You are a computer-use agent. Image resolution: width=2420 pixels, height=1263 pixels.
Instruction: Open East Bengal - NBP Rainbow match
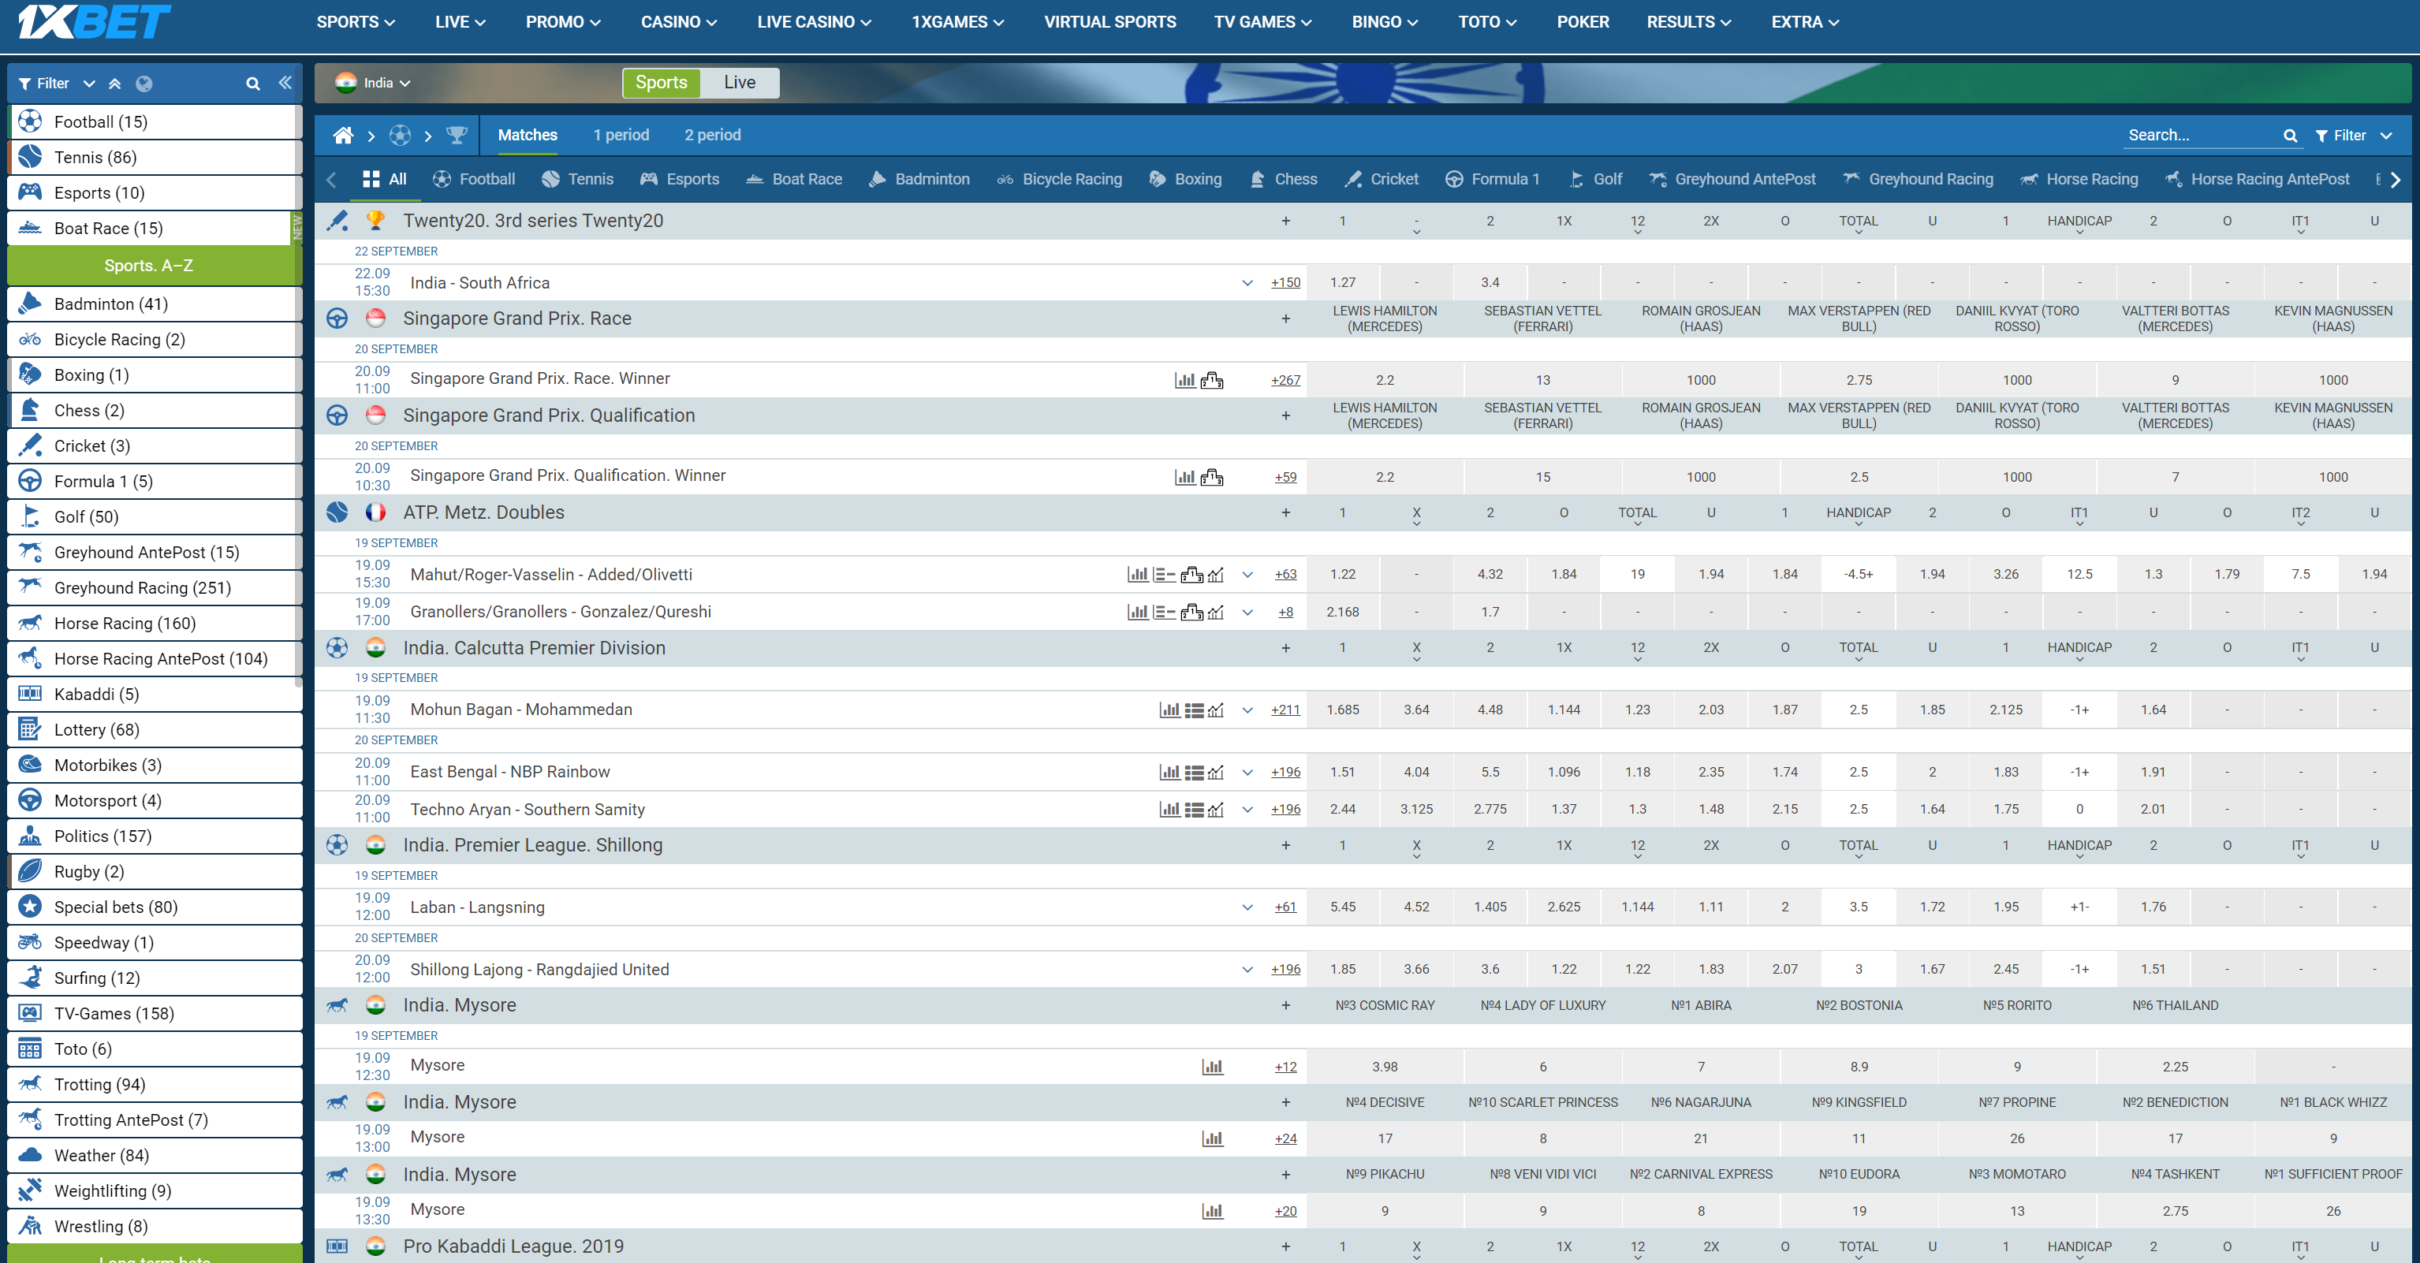510,772
